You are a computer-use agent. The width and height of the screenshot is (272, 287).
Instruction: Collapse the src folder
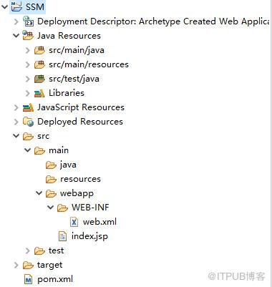tap(16, 136)
